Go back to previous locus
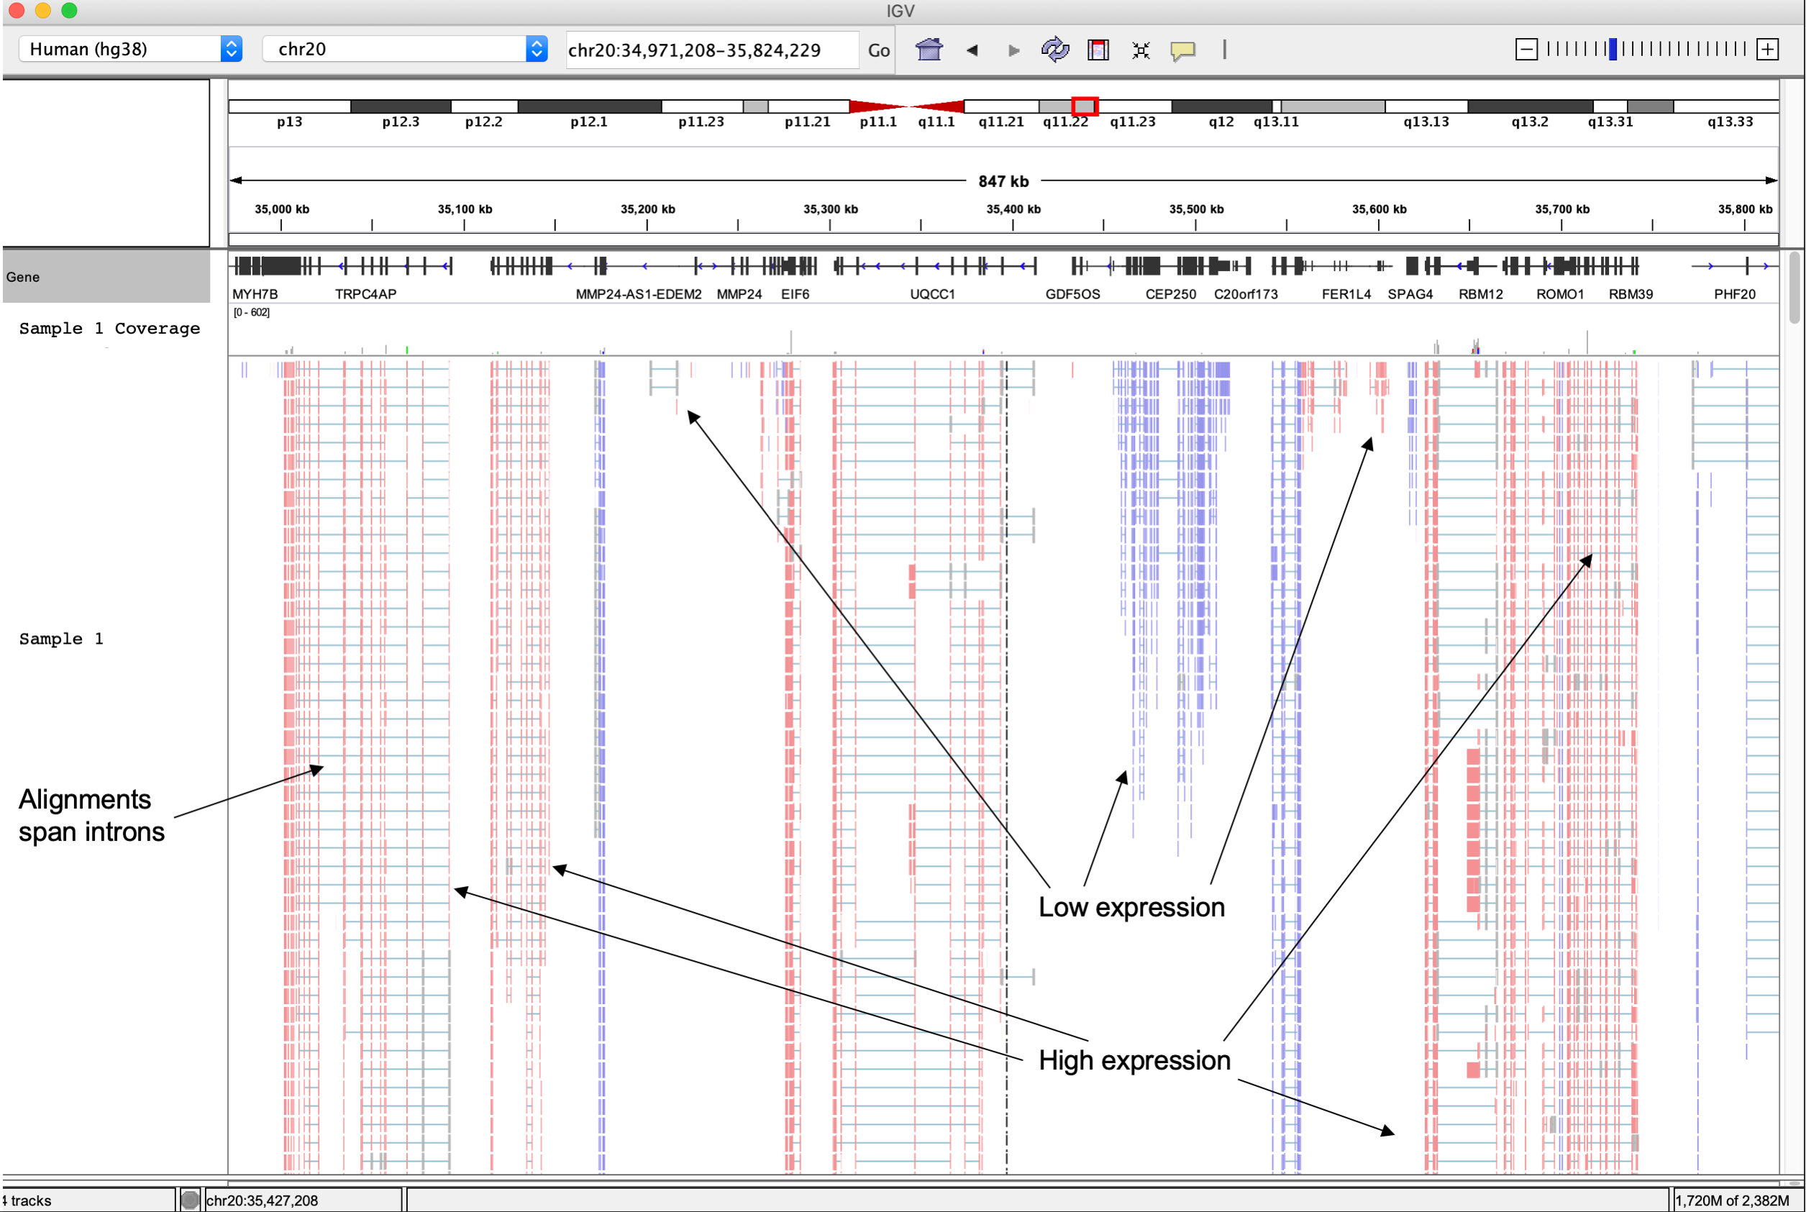The height and width of the screenshot is (1212, 1806). tap(972, 50)
